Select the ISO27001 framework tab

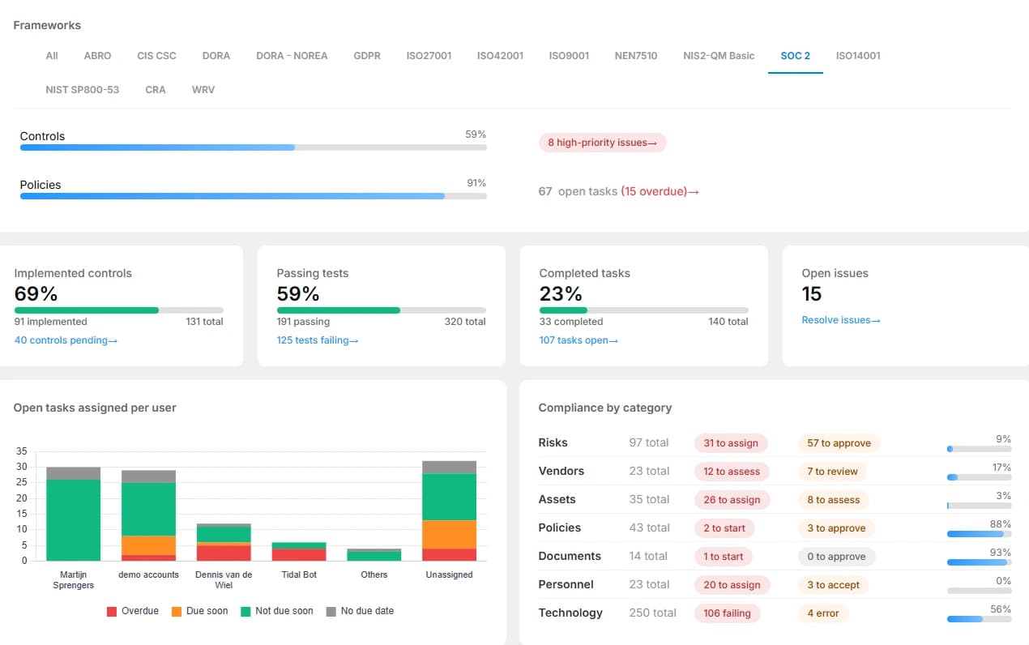click(x=429, y=56)
